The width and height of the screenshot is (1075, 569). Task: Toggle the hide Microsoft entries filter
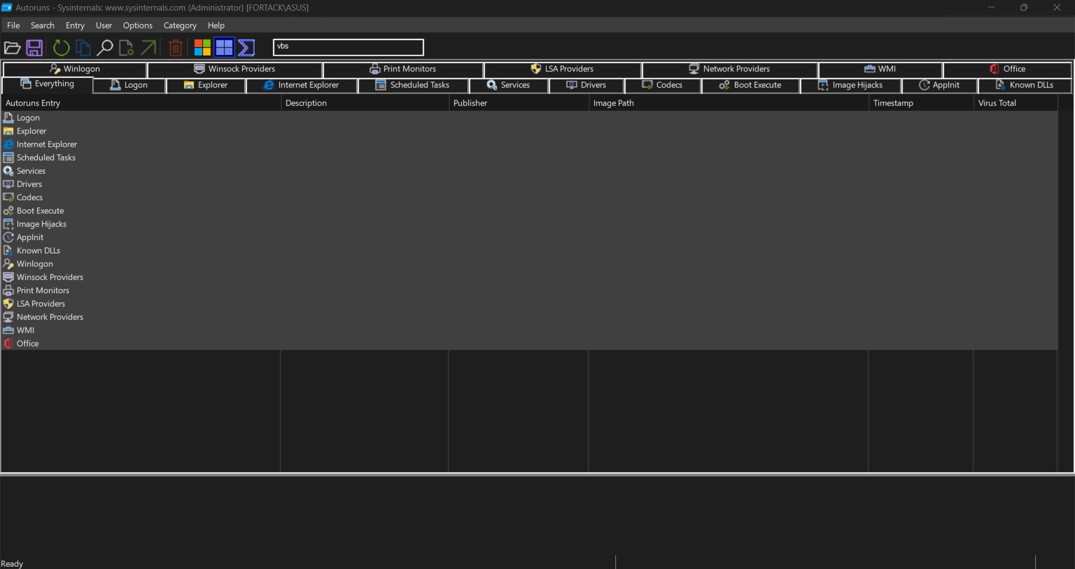coord(202,48)
